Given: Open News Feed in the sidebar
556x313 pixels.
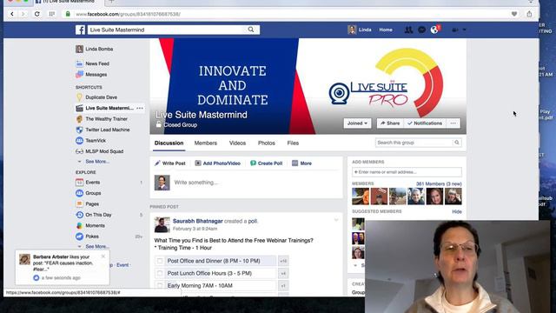Looking at the screenshot, I should 97,63.
